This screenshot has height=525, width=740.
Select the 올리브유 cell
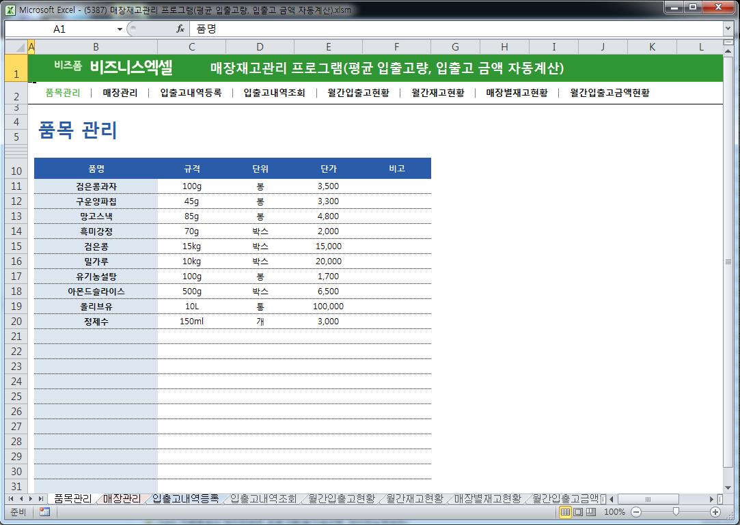[x=96, y=307]
